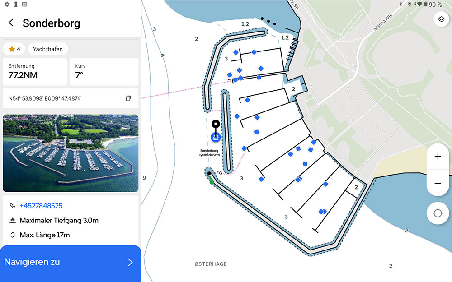Tap the Kurs 7° card
This screenshot has width=452, height=282.
[104, 71]
